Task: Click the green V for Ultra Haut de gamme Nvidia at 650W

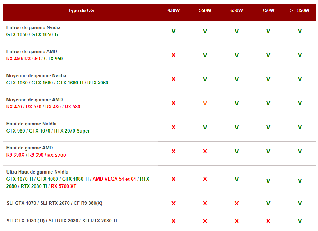Action: click(x=236, y=179)
